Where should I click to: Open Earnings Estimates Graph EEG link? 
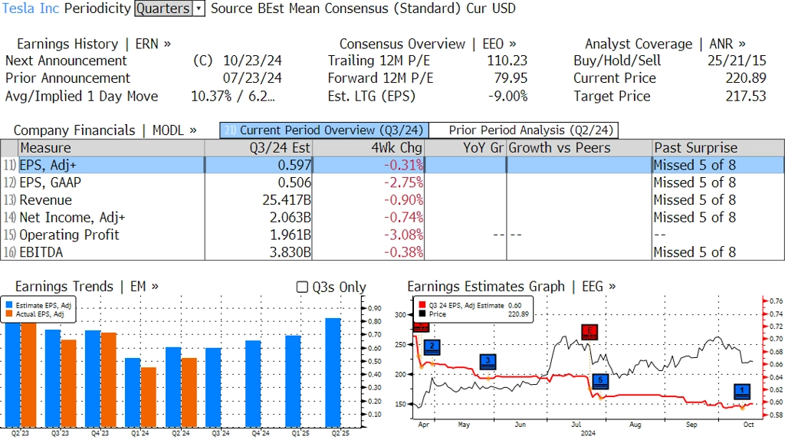511,287
